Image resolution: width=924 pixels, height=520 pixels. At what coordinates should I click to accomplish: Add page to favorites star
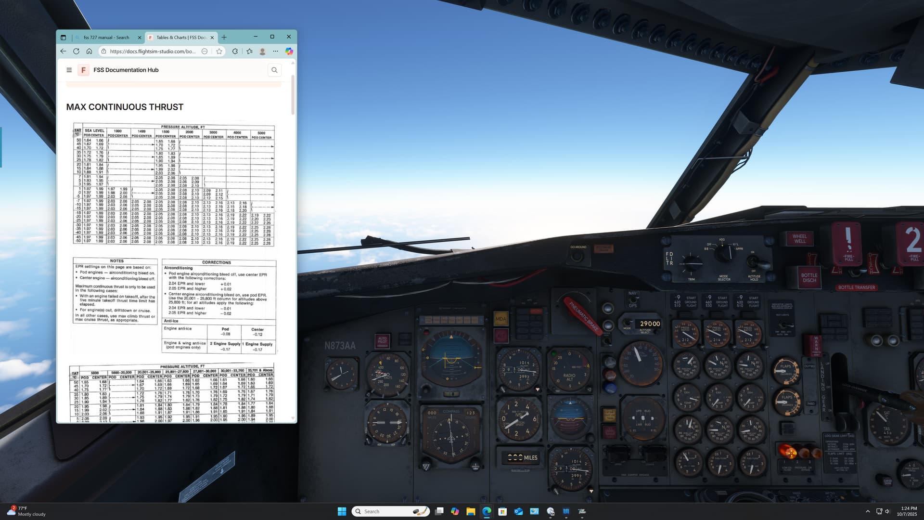click(219, 51)
